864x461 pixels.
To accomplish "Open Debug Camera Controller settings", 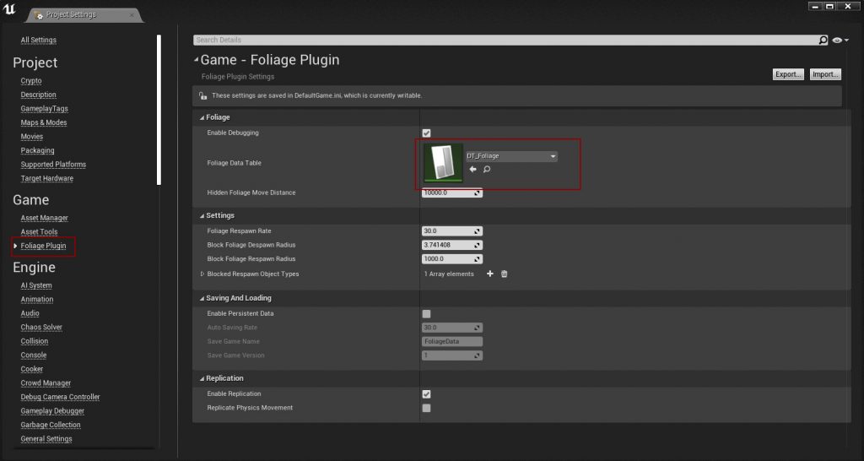I will 61,397.
